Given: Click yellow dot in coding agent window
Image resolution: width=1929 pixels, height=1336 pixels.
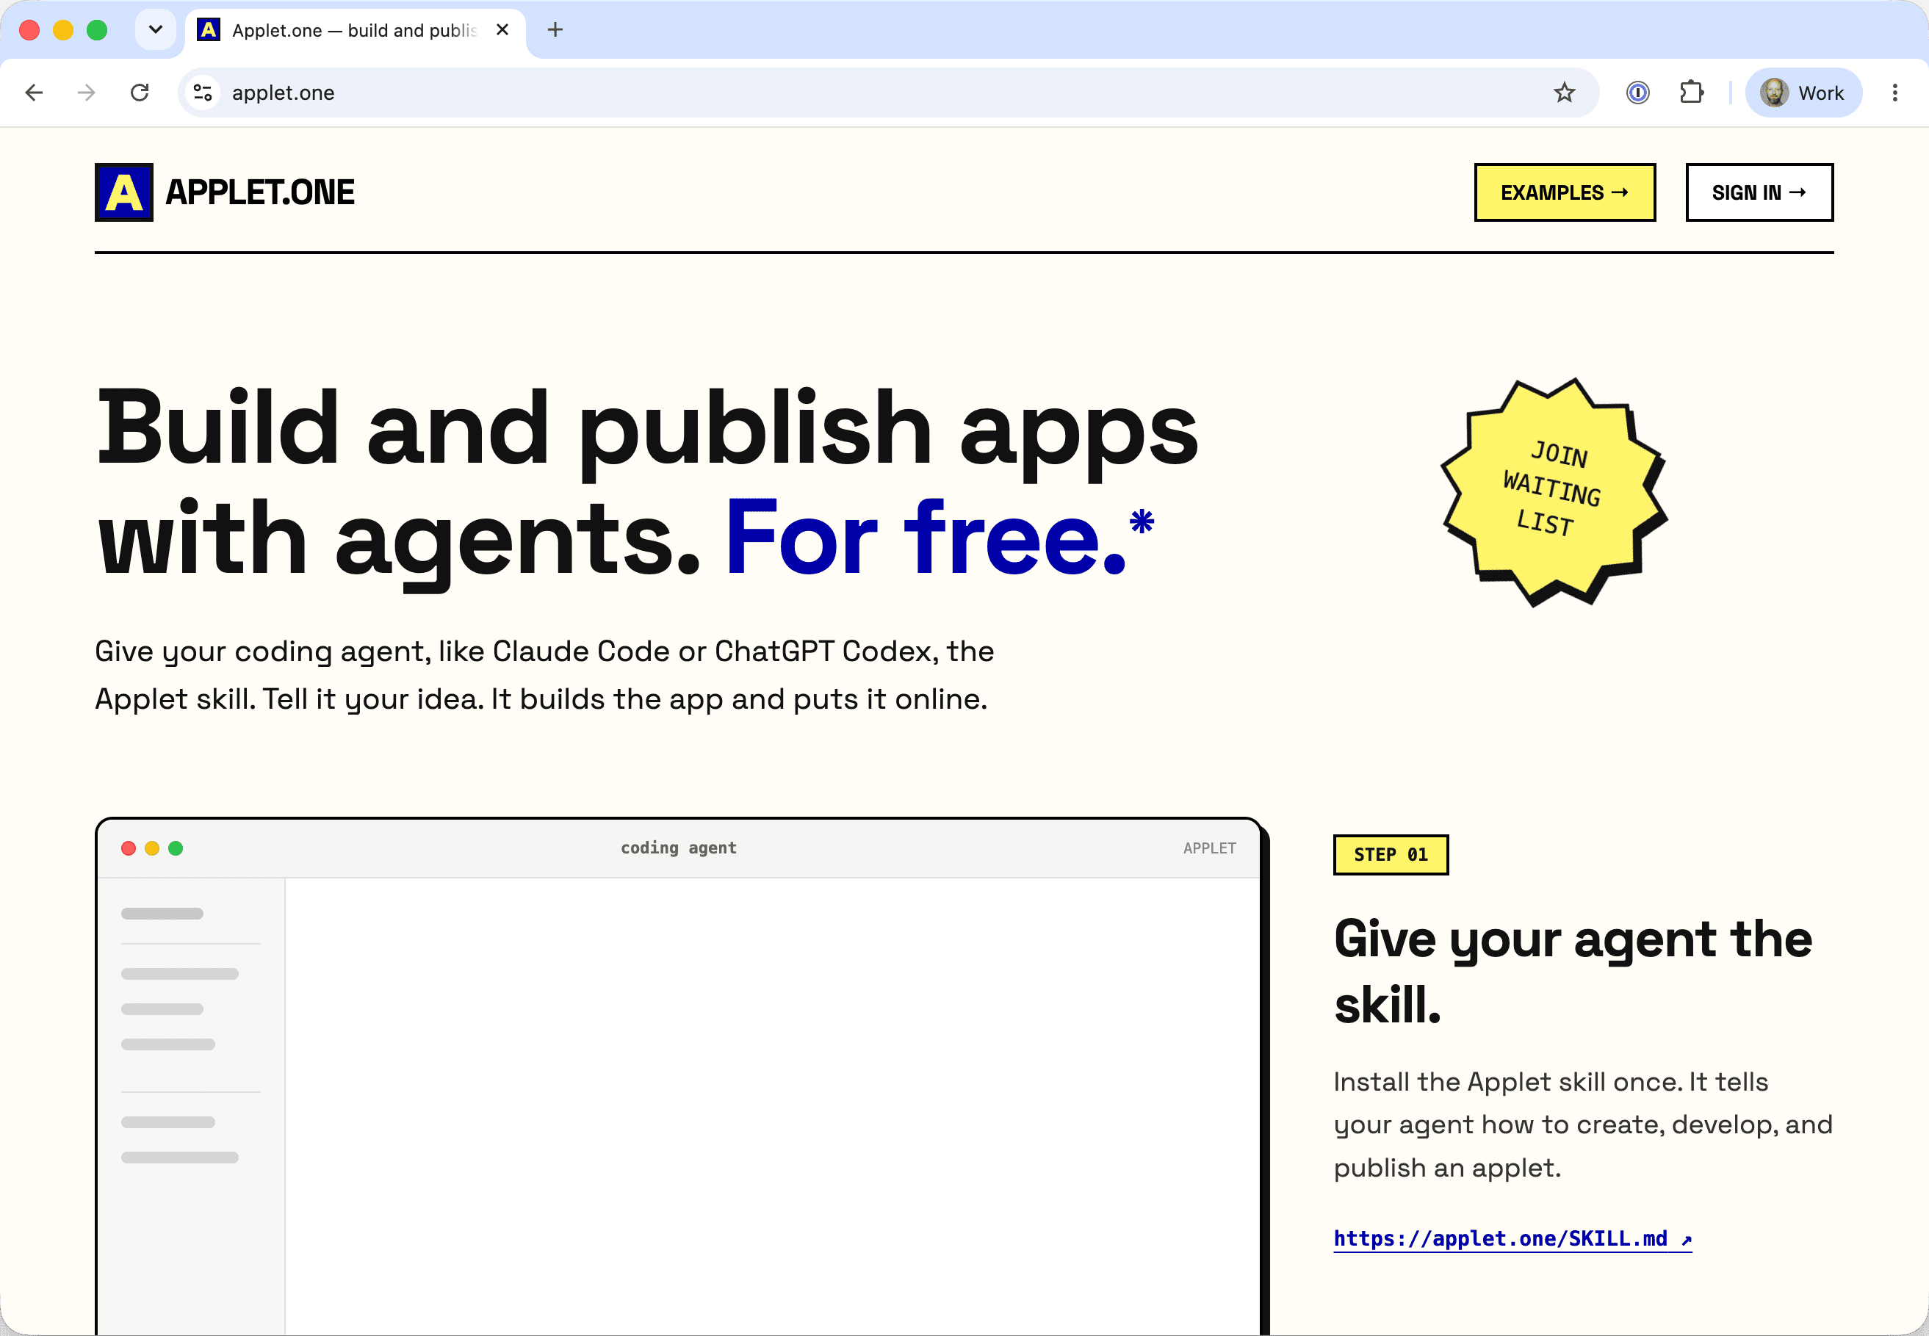Looking at the screenshot, I should coord(152,849).
